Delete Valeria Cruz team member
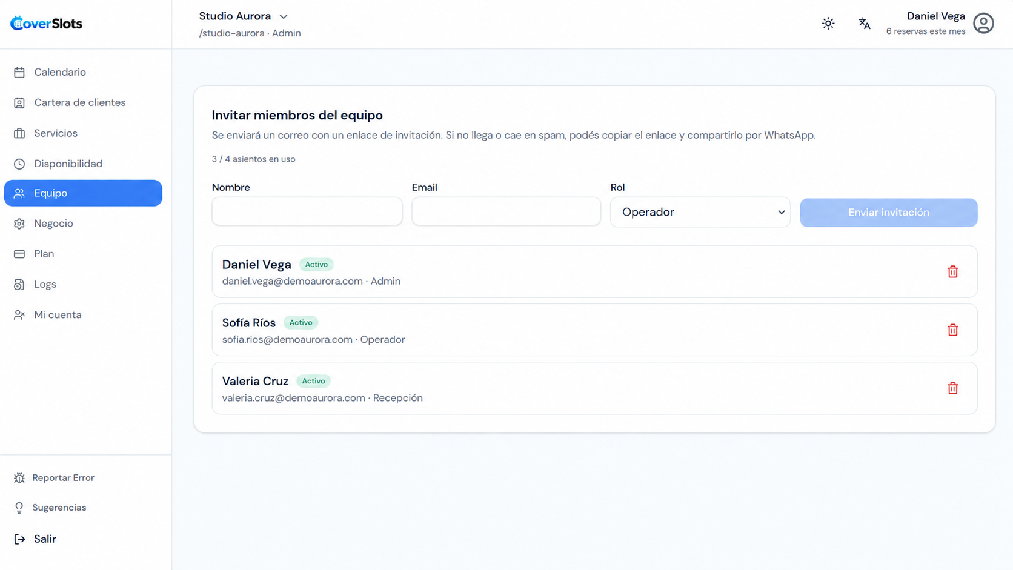The width and height of the screenshot is (1013, 570). pyautogui.click(x=952, y=388)
